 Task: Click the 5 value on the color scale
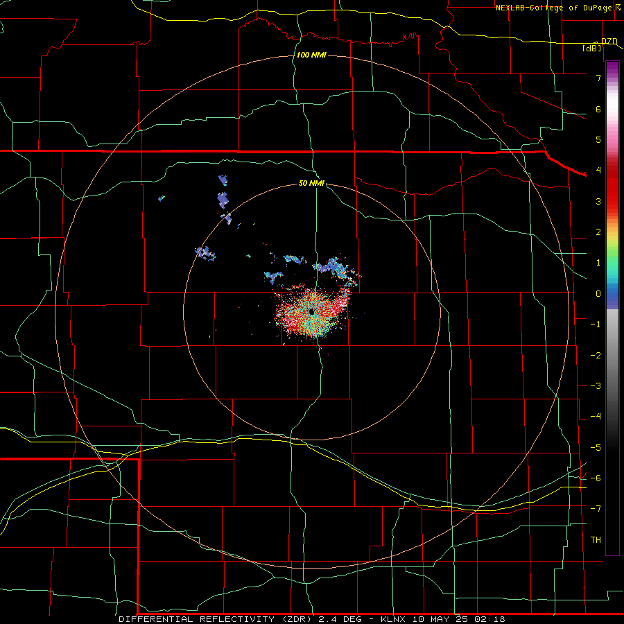pos(598,139)
